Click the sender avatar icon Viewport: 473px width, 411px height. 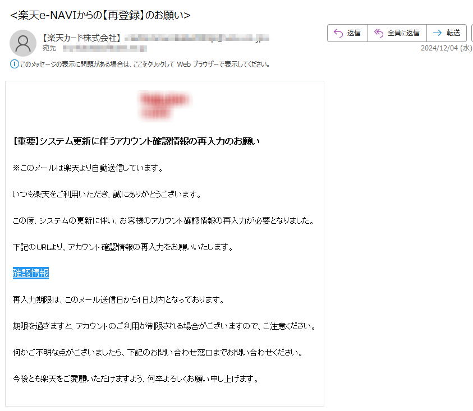coord(23,43)
